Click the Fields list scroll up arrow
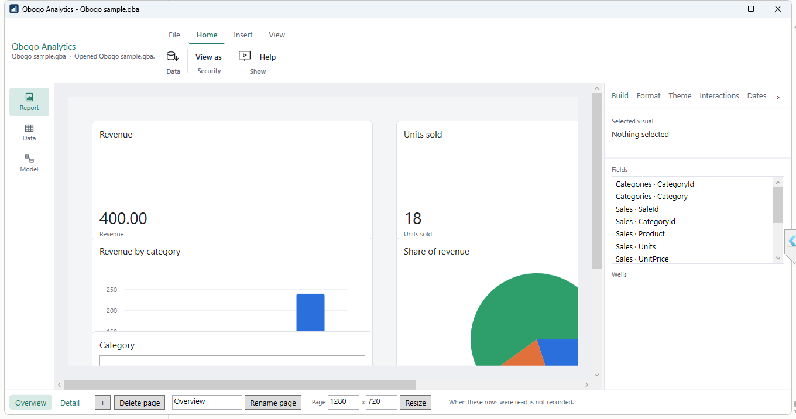Screen dimensions: 796x419 [x=778, y=182]
